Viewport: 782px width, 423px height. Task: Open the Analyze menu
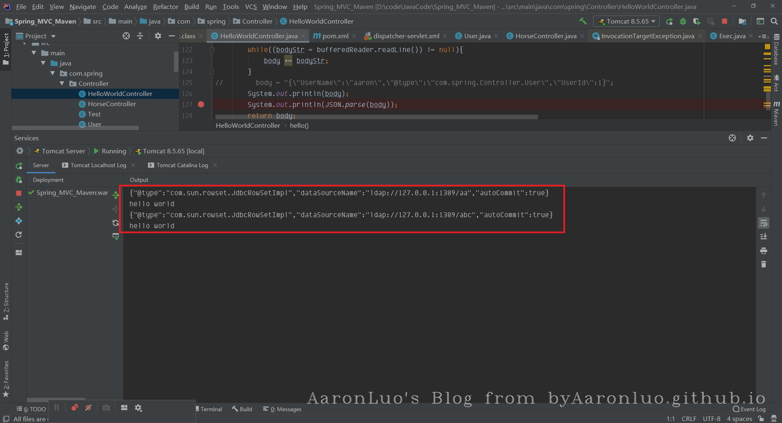(x=135, y=7)
